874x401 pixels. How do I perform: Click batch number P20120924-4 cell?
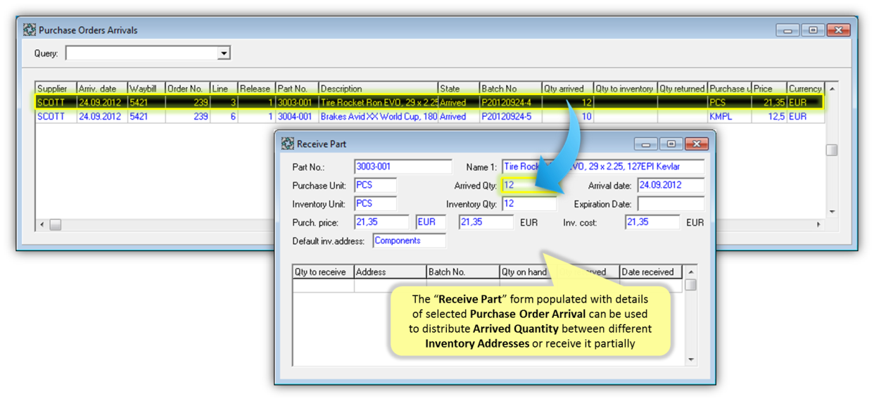510,103
